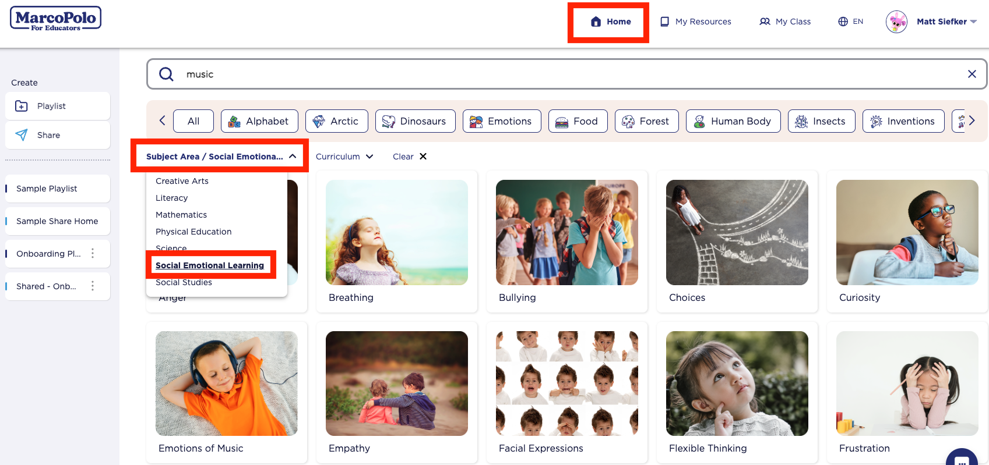Expand the Curriculum dropdown

pyautogui.click(x=344, y=157)
